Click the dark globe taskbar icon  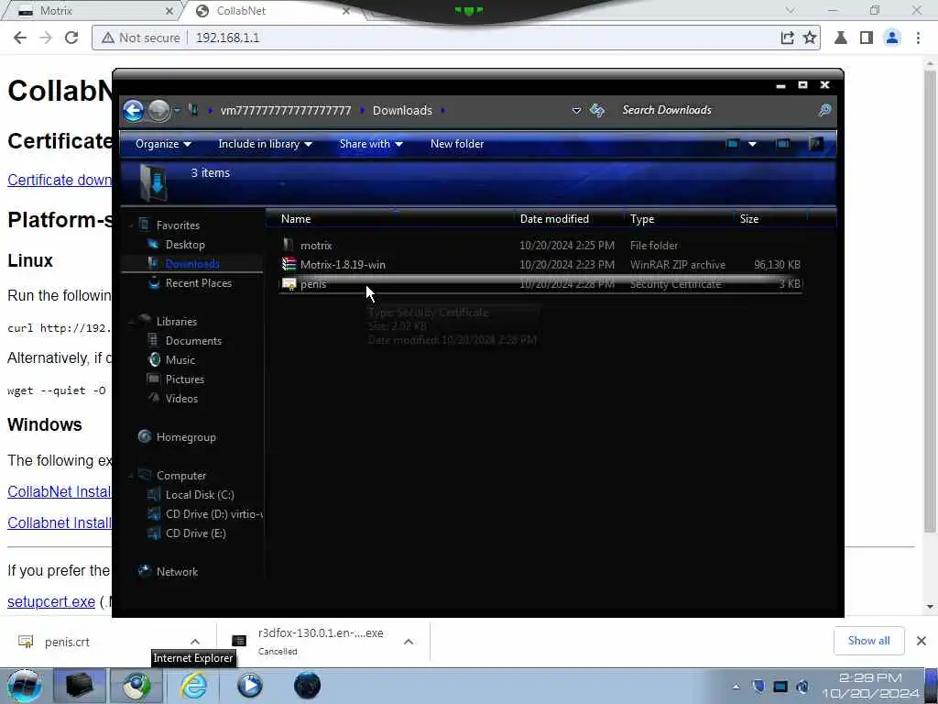coord(307,686)
